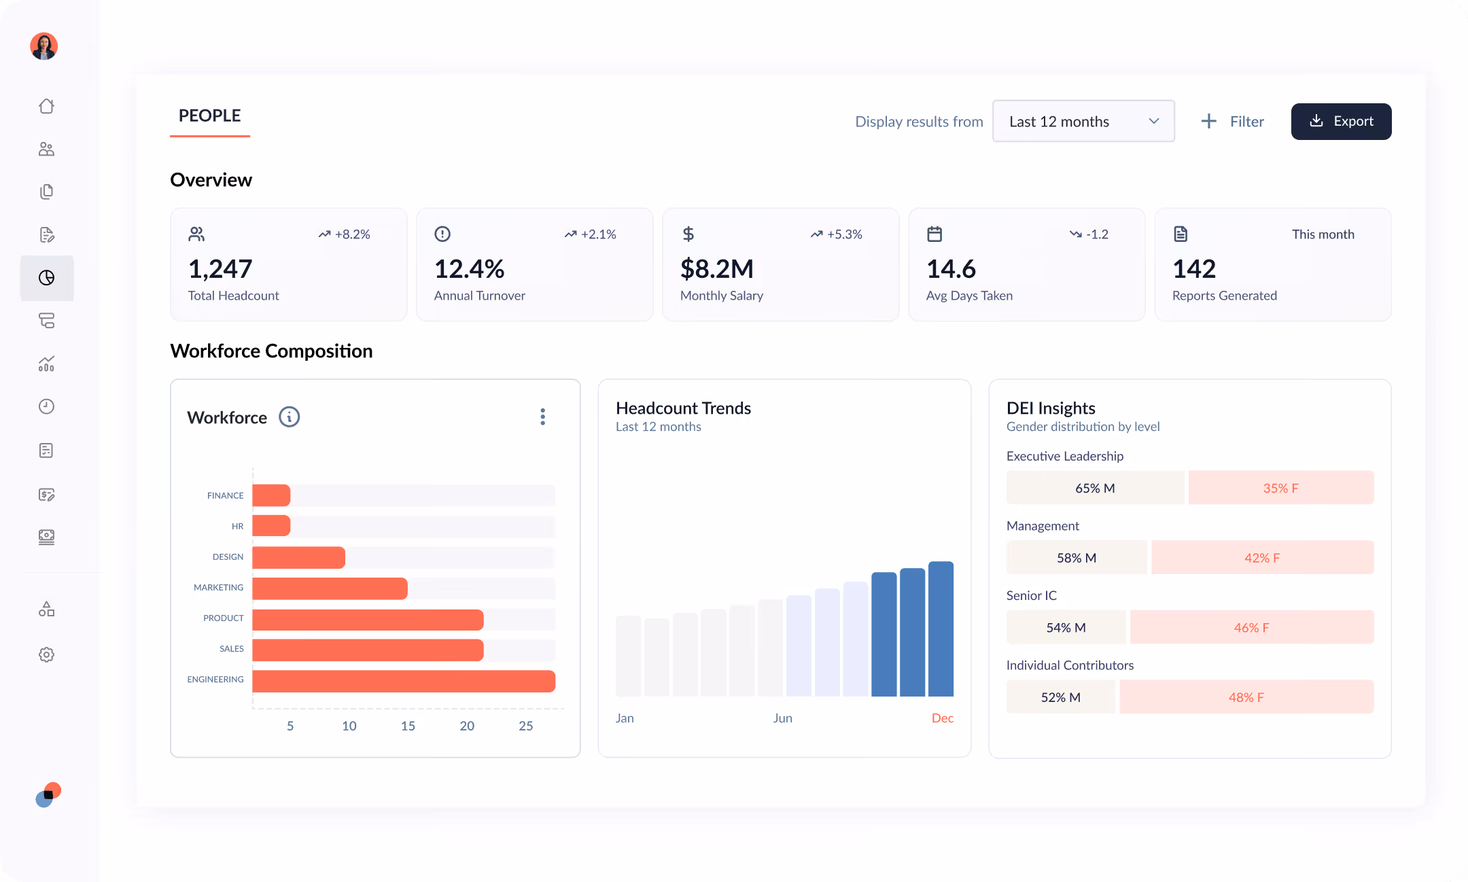Open the bar chart trends sidebar icon
1468x882 pixels.
click(x=46, y=364)
